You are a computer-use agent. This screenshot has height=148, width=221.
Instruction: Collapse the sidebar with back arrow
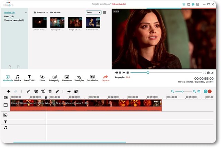pyautogui.click(x=26, y=12)
